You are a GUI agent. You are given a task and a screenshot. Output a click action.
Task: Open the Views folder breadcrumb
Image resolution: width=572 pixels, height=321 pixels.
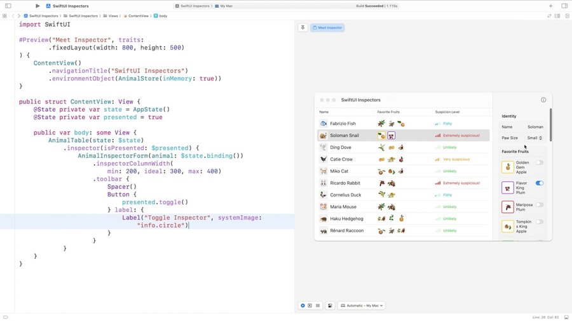coord(111,16)
